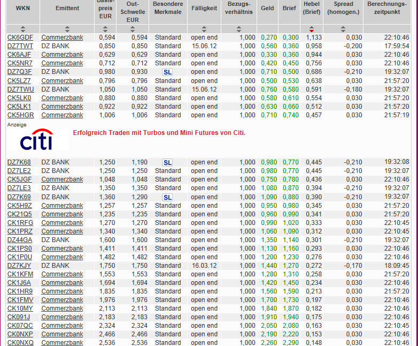This screenshot has height=346, width=418.
Task: Open WKN DZ7LE3 details
Action: pyautogui.click(x=19, y=188)
